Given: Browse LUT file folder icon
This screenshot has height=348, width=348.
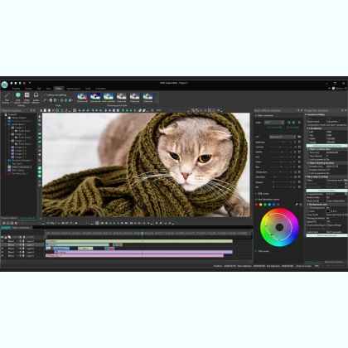Looking at the screenshot, I should tap(299, 137).
